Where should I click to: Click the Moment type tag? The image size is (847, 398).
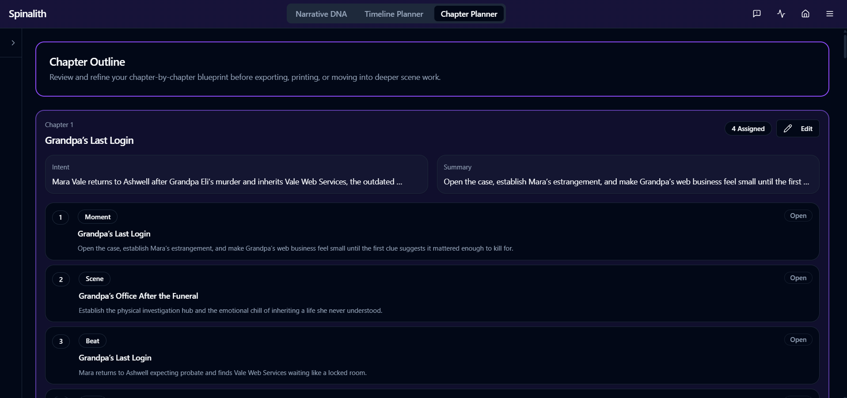pos(98,217)
